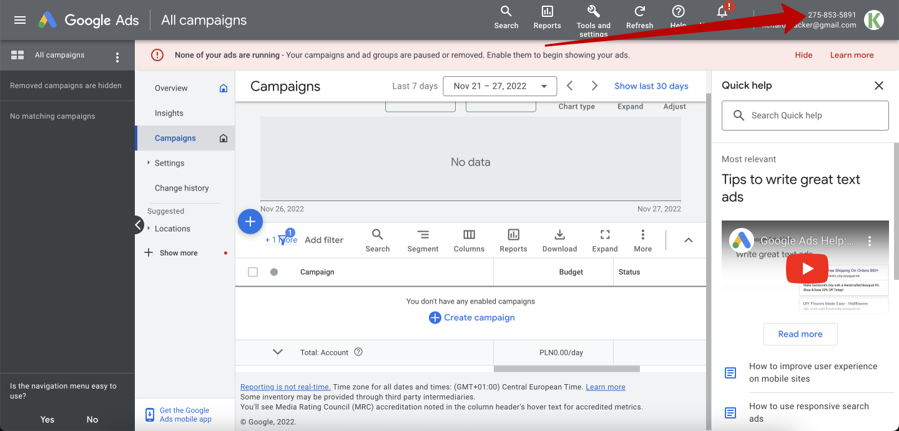This screenshot has width=899, height=431.
Task: Open the video three-dot menu
Action: (869, 240)
